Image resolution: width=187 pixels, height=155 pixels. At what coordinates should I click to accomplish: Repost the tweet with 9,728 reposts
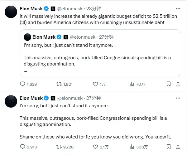[x=58, y=147]
